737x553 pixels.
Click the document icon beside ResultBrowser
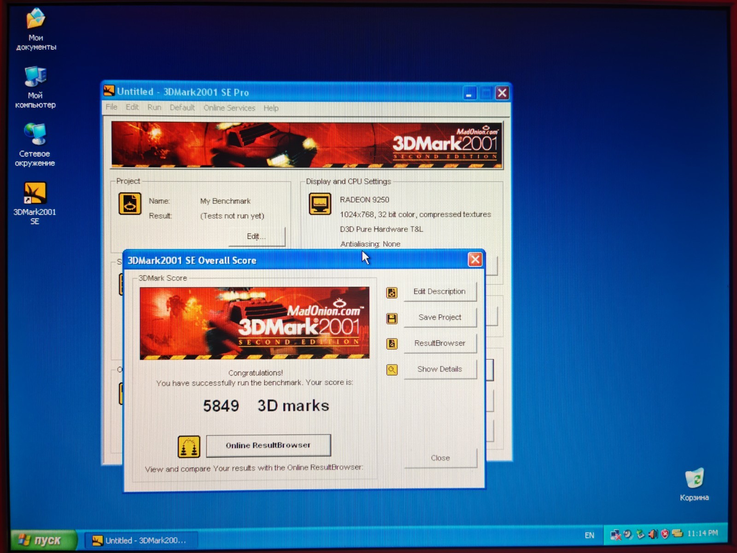pos(392,344)
